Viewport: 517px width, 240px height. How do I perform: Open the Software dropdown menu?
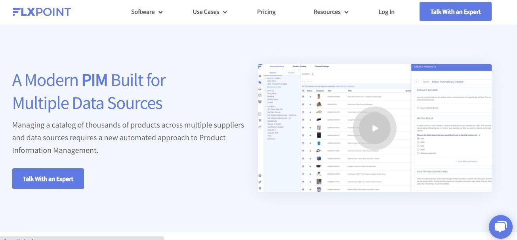[x=147, y=12]
